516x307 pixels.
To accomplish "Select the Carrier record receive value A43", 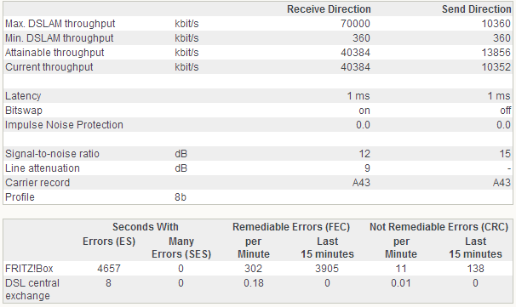I will click(x=361, y=183).
